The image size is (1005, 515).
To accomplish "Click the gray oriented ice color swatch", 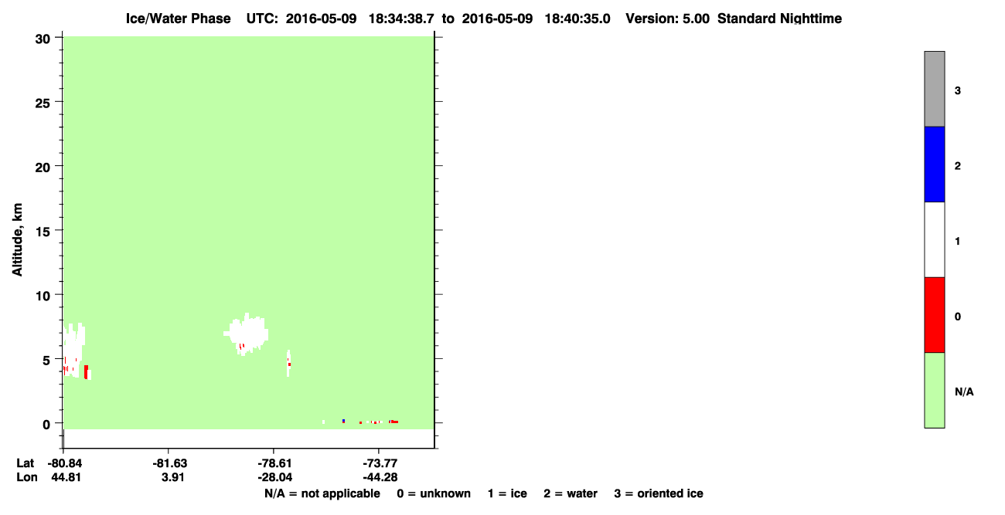I will click(x=934, y=90).
